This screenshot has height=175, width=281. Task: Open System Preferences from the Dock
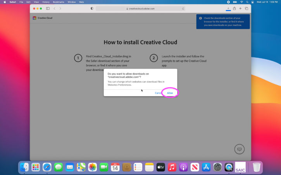click(217, 167)
